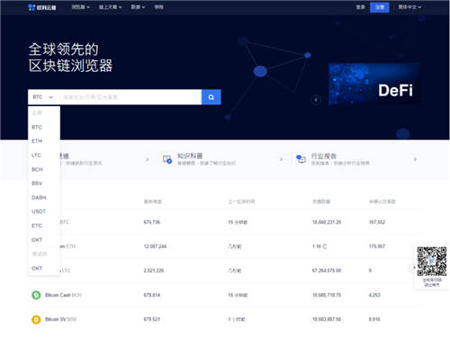Click the DeFi banner image

(375, 84)
